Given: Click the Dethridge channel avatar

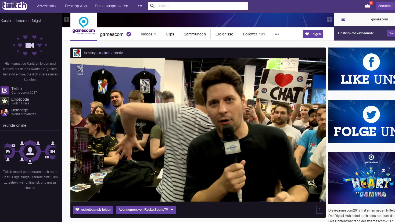Looking at the screenshot, I should point(5,112).
